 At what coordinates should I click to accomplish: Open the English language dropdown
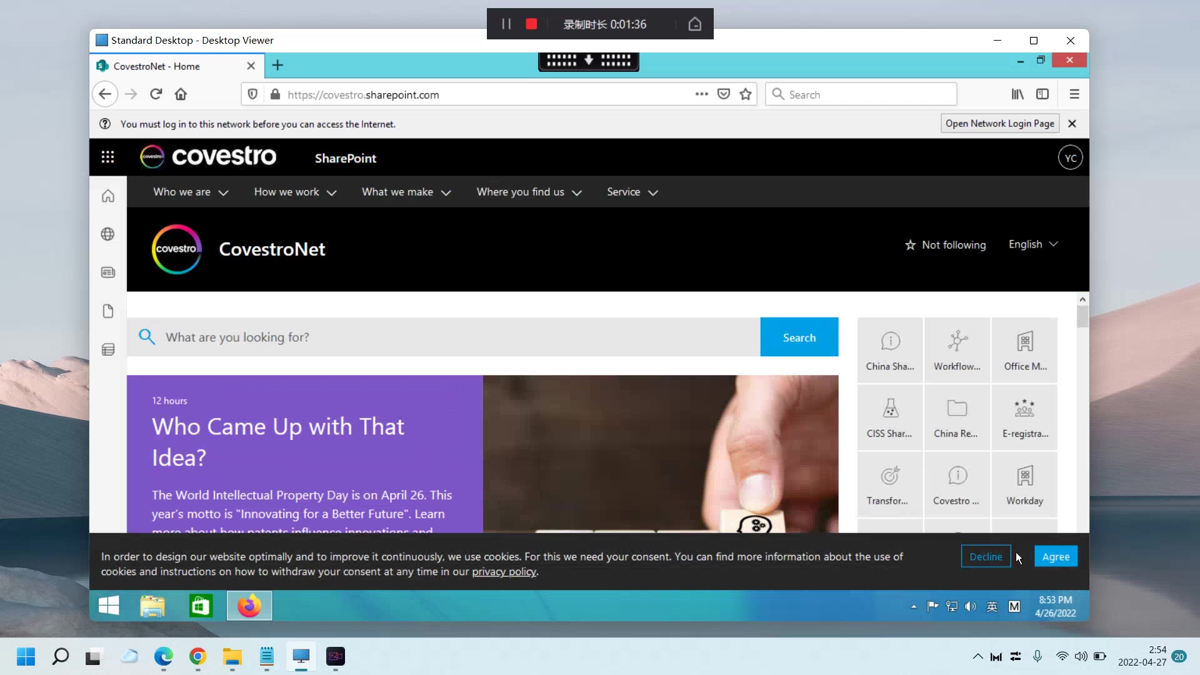[x=1033, y=244]
